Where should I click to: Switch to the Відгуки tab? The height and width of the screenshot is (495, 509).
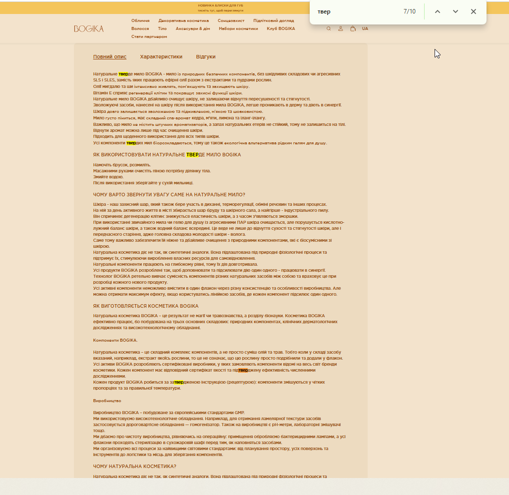(205, 56)
